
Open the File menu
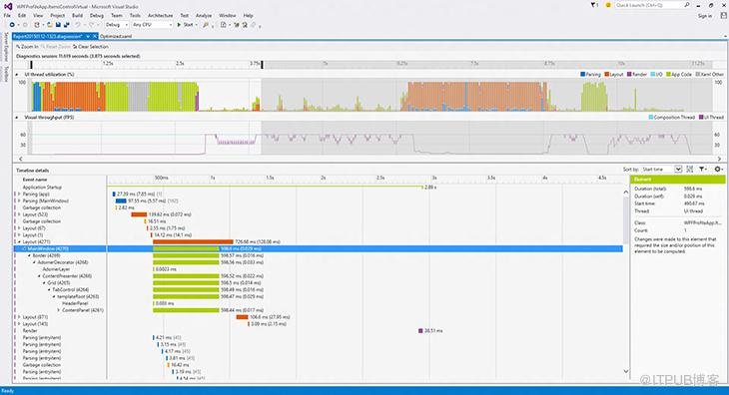[x=7, y=15]
